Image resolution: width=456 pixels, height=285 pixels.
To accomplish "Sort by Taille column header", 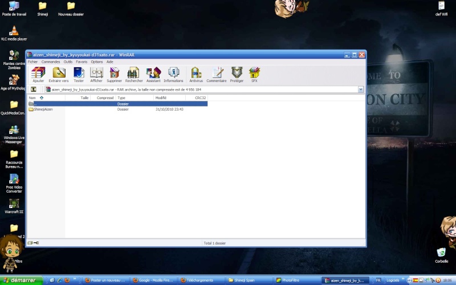I will (78, 97).
